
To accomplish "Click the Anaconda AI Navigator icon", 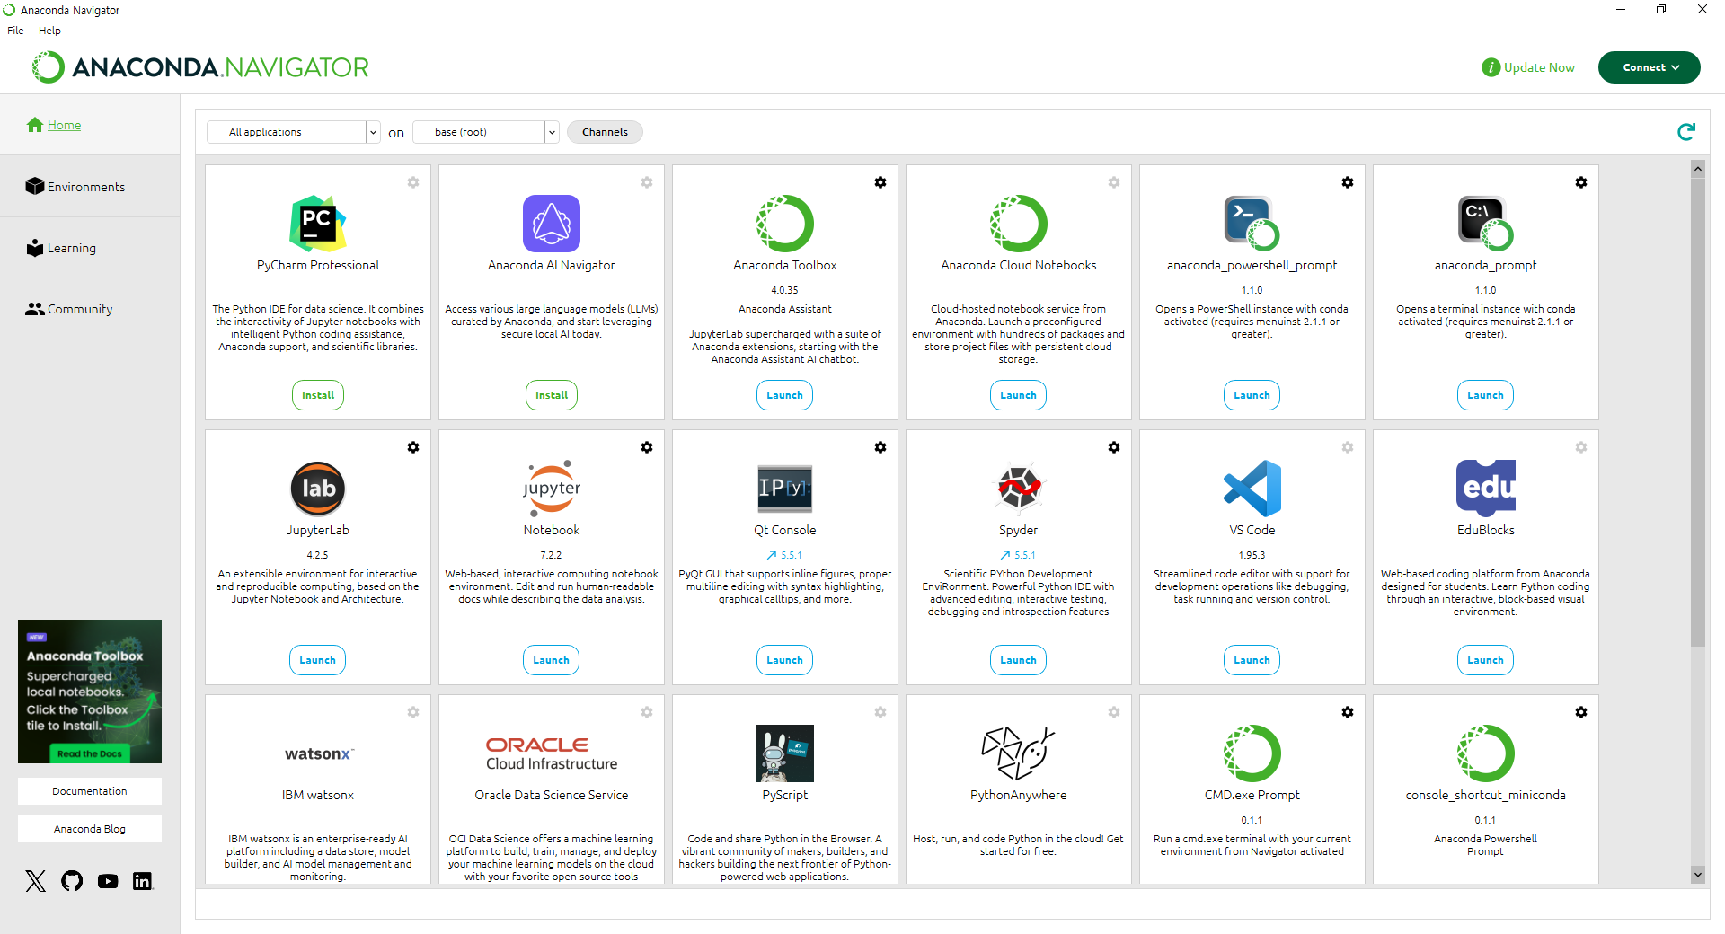I will (552, 224).
